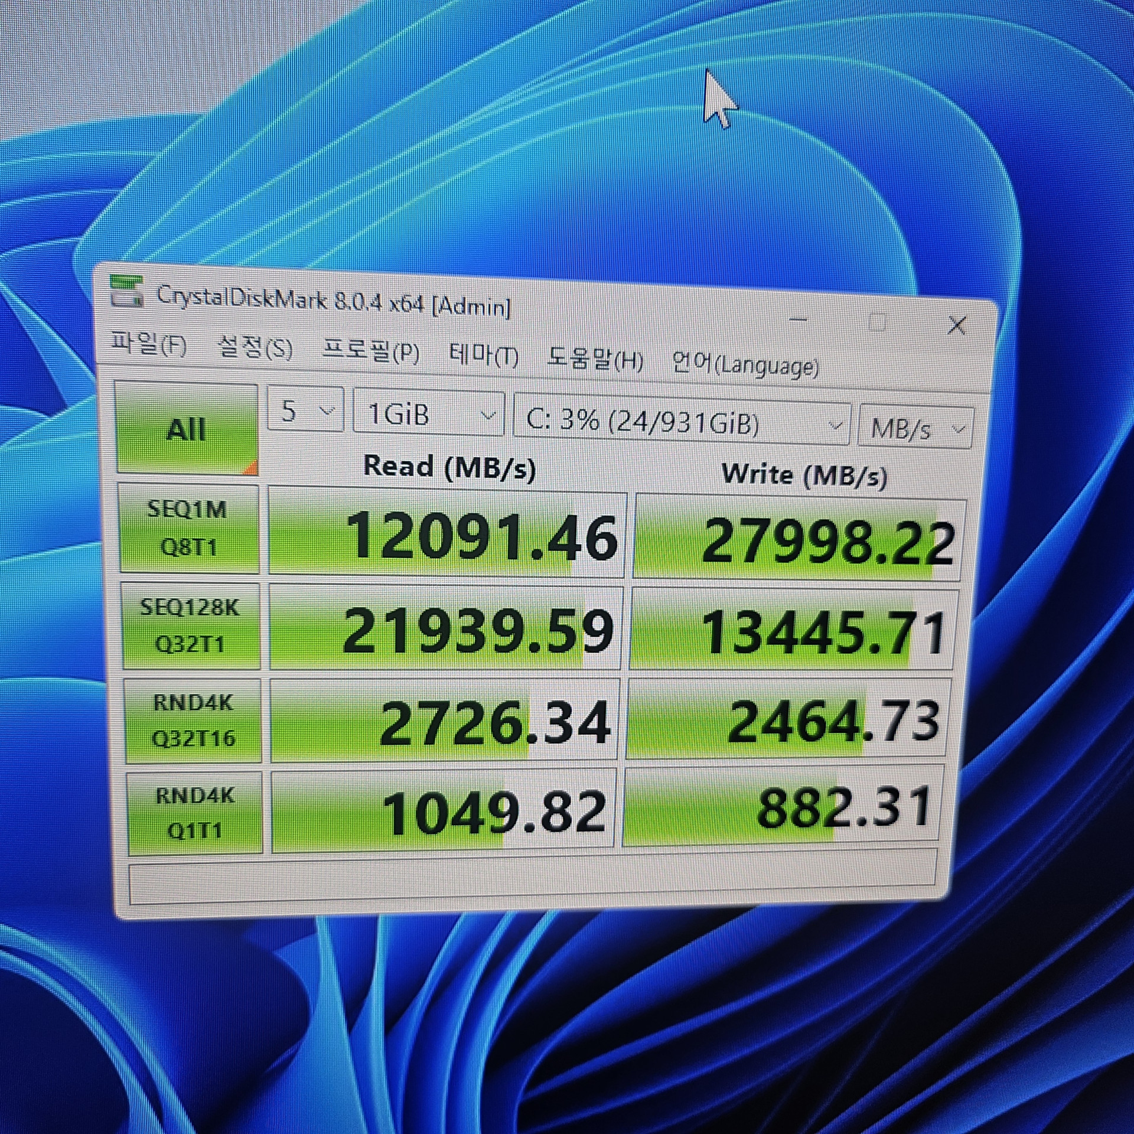This screenshot has width=1134, height=1134.
Task: Click the CrystalDiskMark app icon in title bar
Action: coord(127,291)
